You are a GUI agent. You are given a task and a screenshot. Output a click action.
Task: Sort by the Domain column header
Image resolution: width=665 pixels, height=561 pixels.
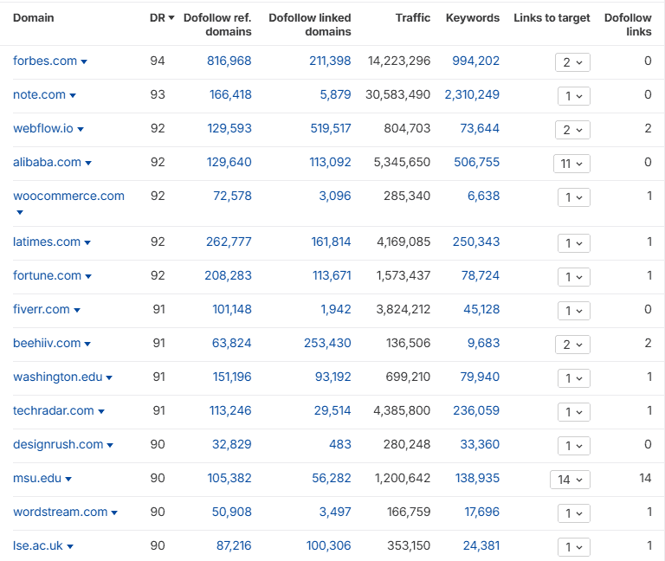point(34,18)
